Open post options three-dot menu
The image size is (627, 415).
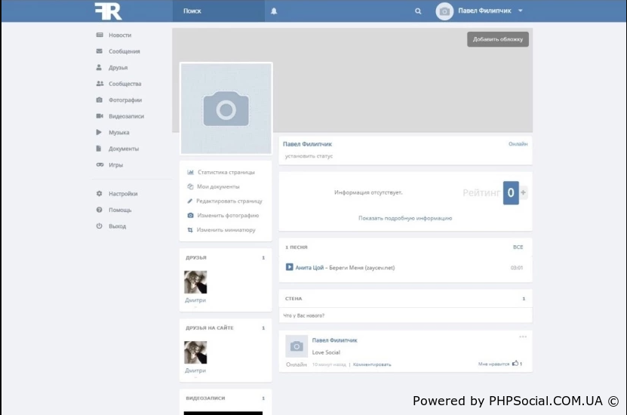click(x=523, y=337)
